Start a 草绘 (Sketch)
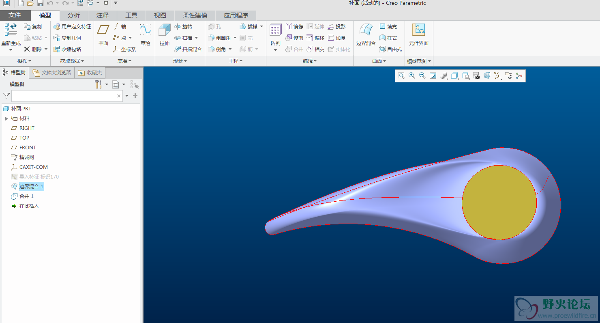The width and height of the screenshot is (600, 323). pyautogui.click(x=146, y=35)
